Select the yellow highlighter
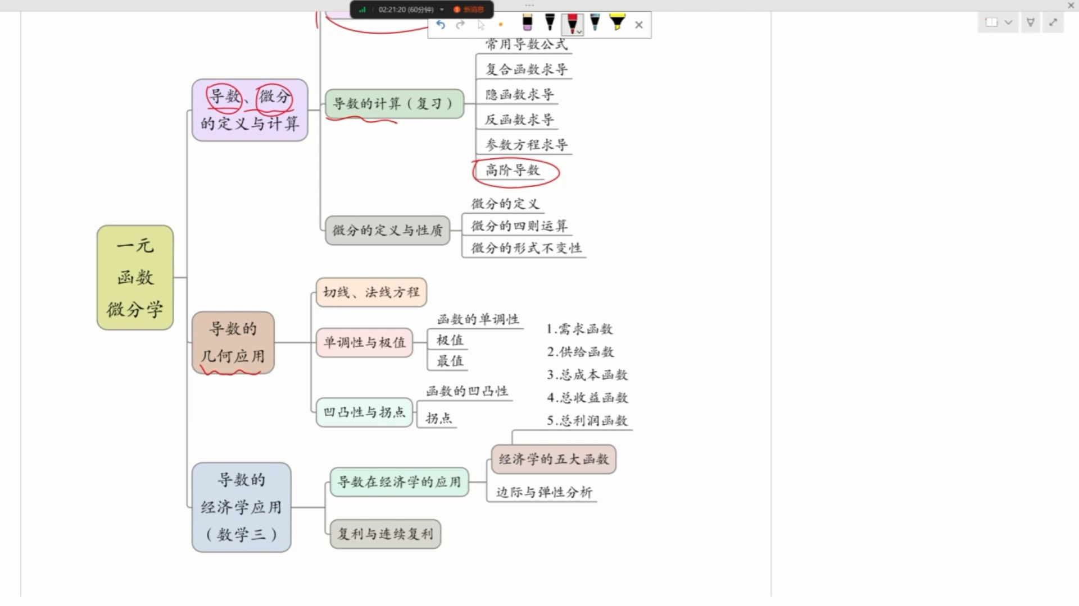 (x=617, y=23)
